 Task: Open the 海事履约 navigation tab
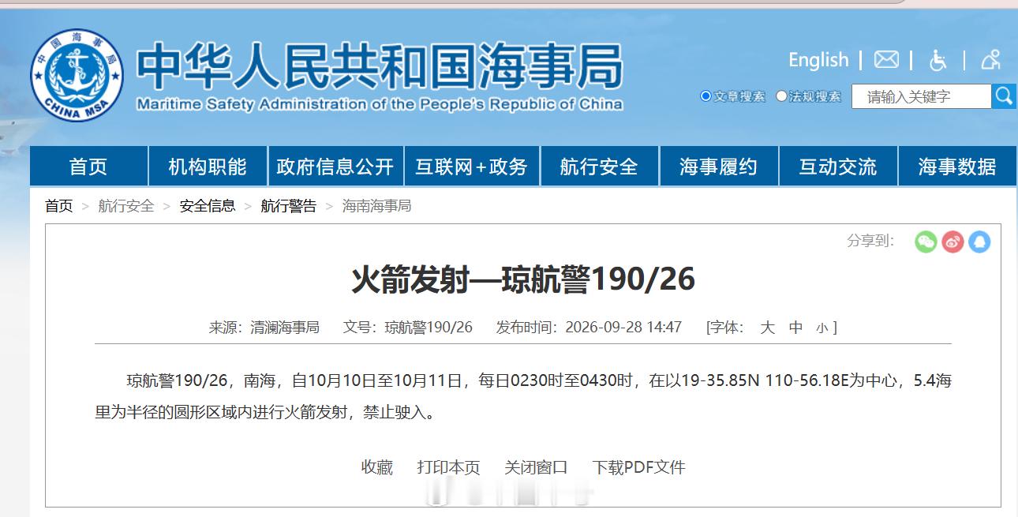[719, 167]
